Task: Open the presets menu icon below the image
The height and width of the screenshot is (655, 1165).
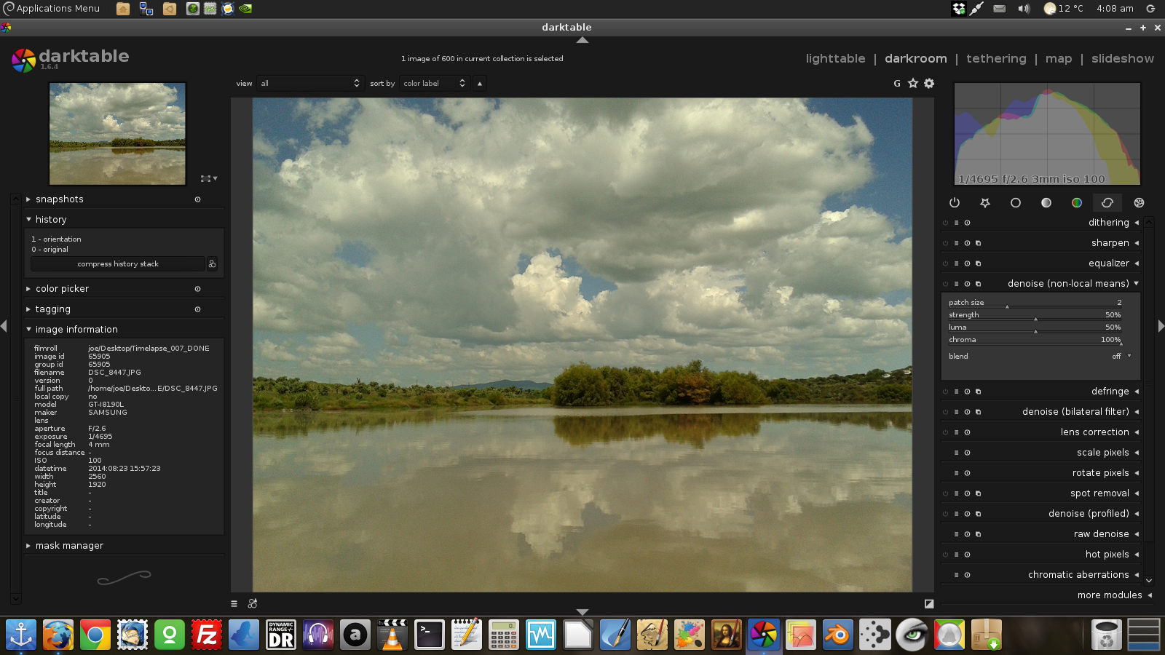Action: (234, 603)
